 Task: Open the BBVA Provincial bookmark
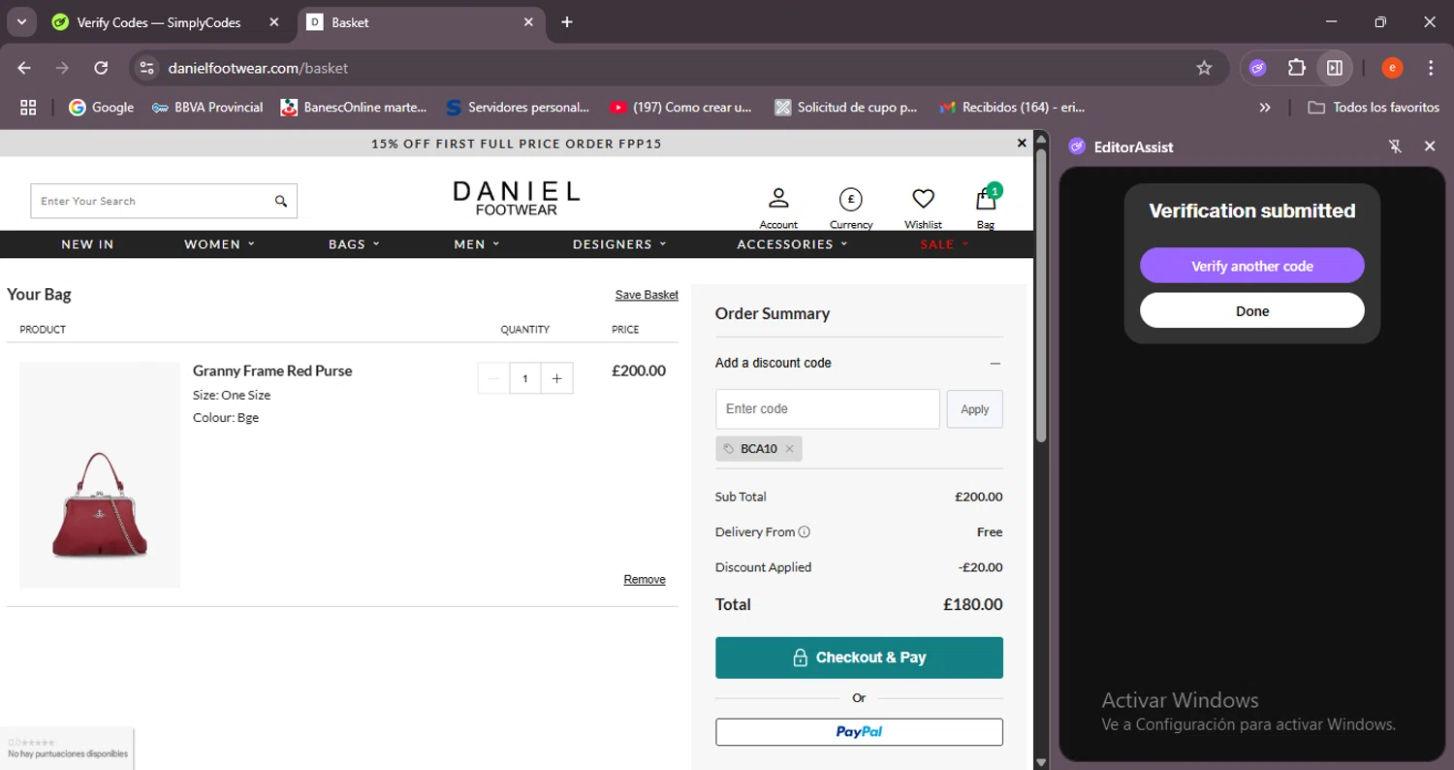pyautogui.click(x=207, y=108)
